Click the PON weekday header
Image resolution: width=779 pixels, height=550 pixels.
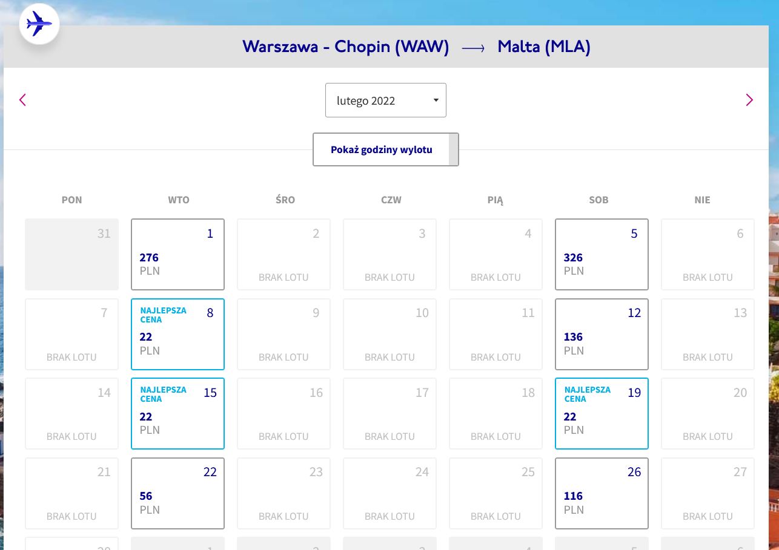[71, 200]
